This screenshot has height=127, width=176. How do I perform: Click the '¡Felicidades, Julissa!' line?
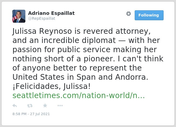coord(51,86)
